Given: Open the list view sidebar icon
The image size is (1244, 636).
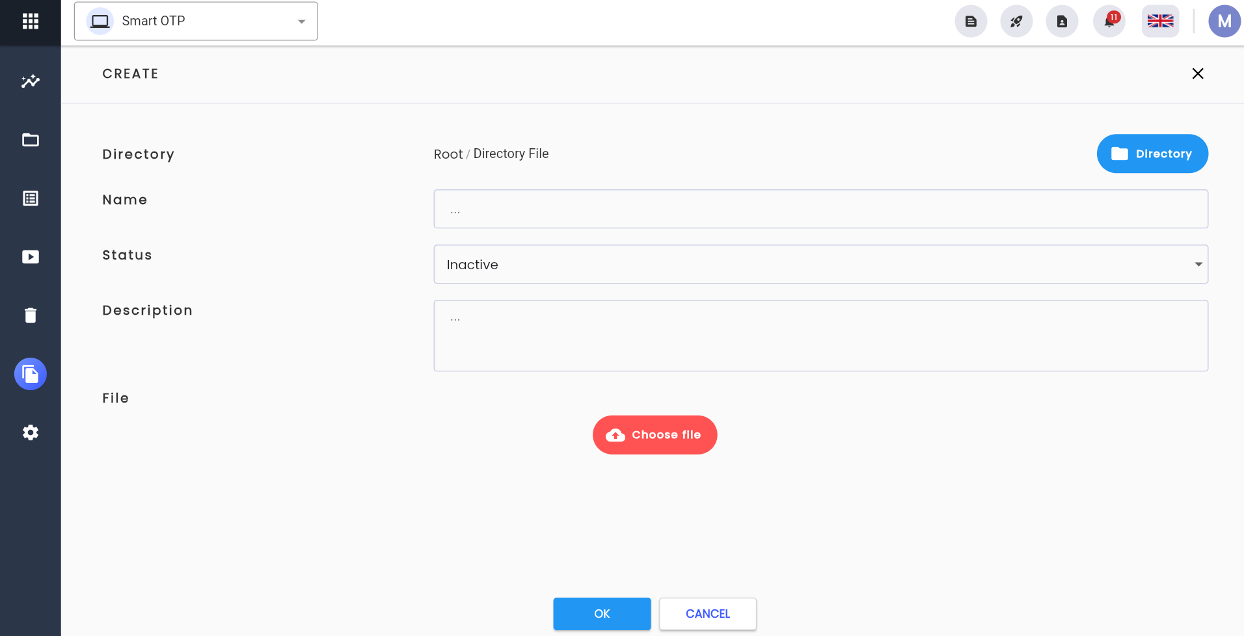Looking at the screenshot, I should (30, 198).
